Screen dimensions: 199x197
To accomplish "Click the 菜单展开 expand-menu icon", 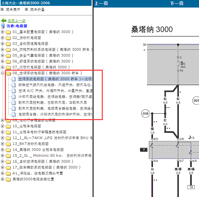I will pos(2,9).
